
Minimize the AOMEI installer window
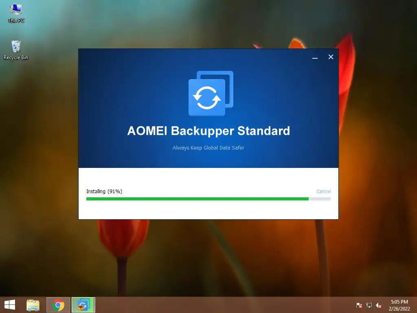pos(315,57)
